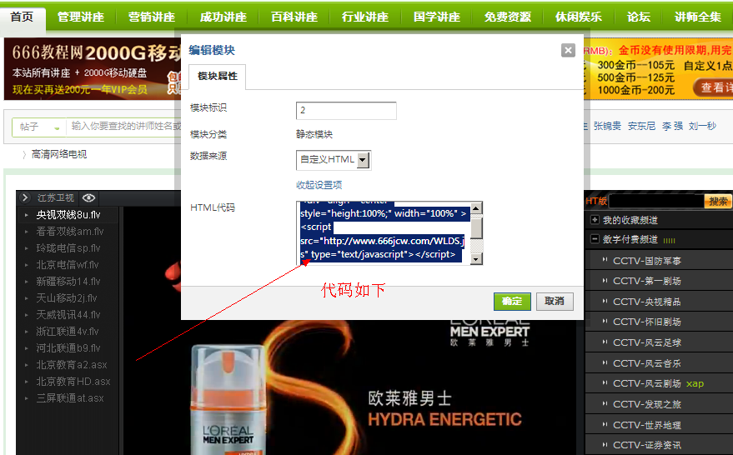This screenshot has height=455, width=733.
Task: Select source 北京电信wf.flv
Action: click(68, 265)
